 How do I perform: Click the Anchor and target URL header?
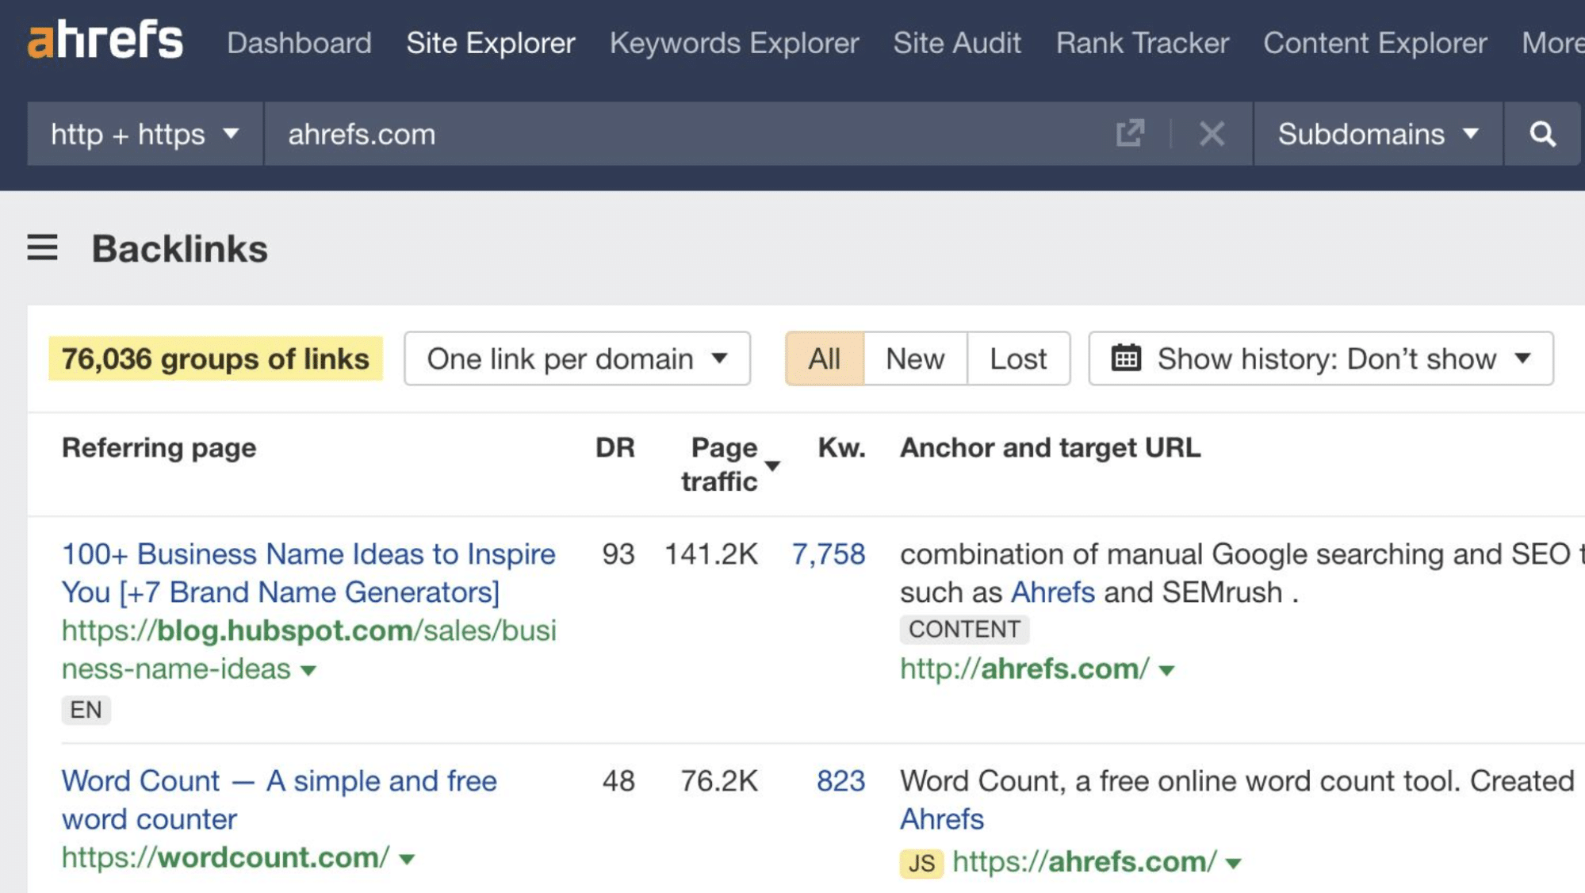tap(1050, 447)
